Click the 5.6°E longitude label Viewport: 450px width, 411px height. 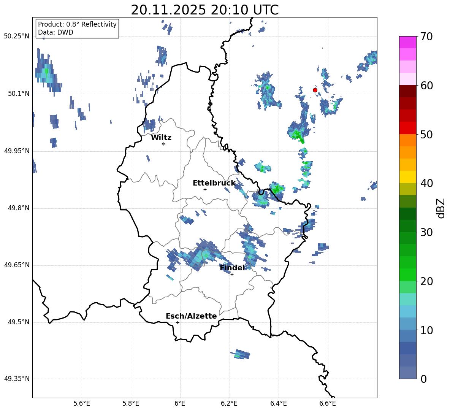click(x=82, y=403)
